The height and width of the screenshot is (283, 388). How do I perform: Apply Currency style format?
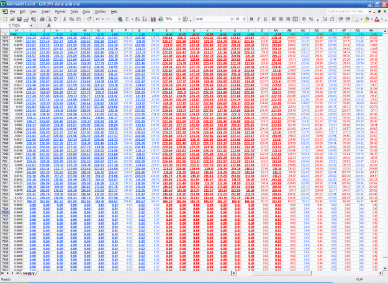pyautogui.click(x=304, y=19)
